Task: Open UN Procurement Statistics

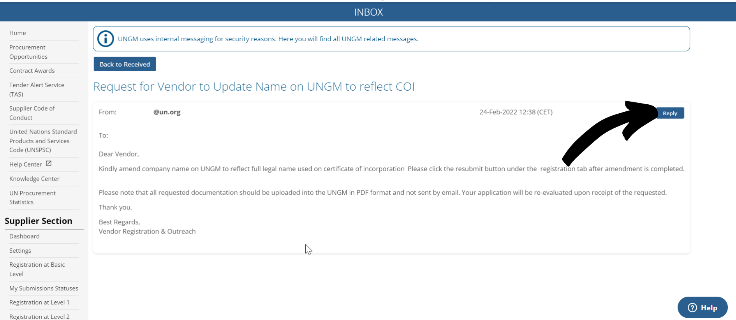Action: (x=33, y=197)
